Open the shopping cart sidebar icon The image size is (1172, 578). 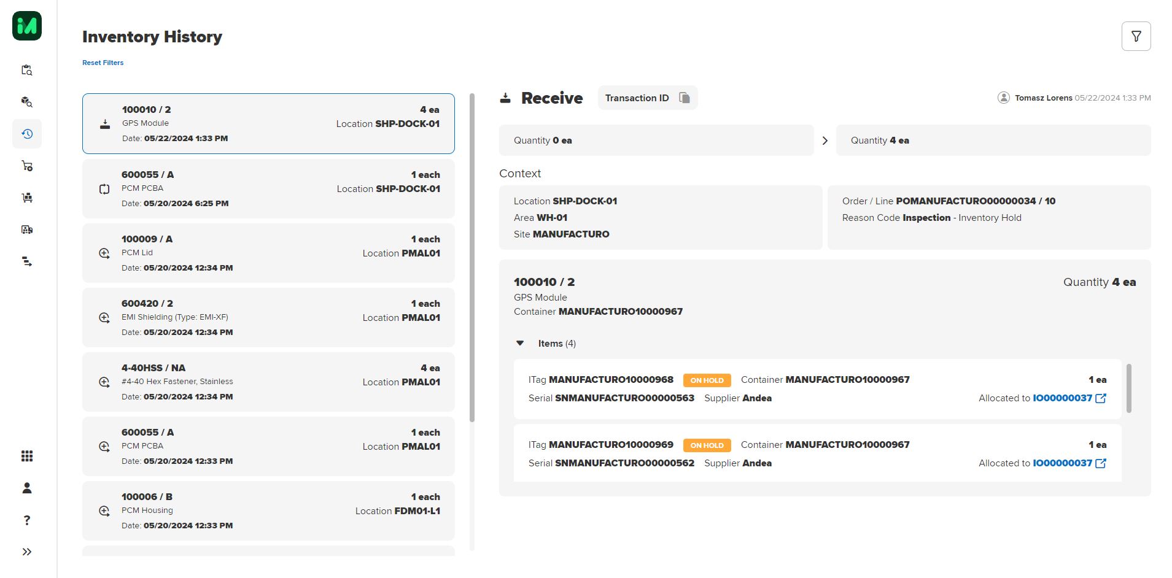pos(27,166)
